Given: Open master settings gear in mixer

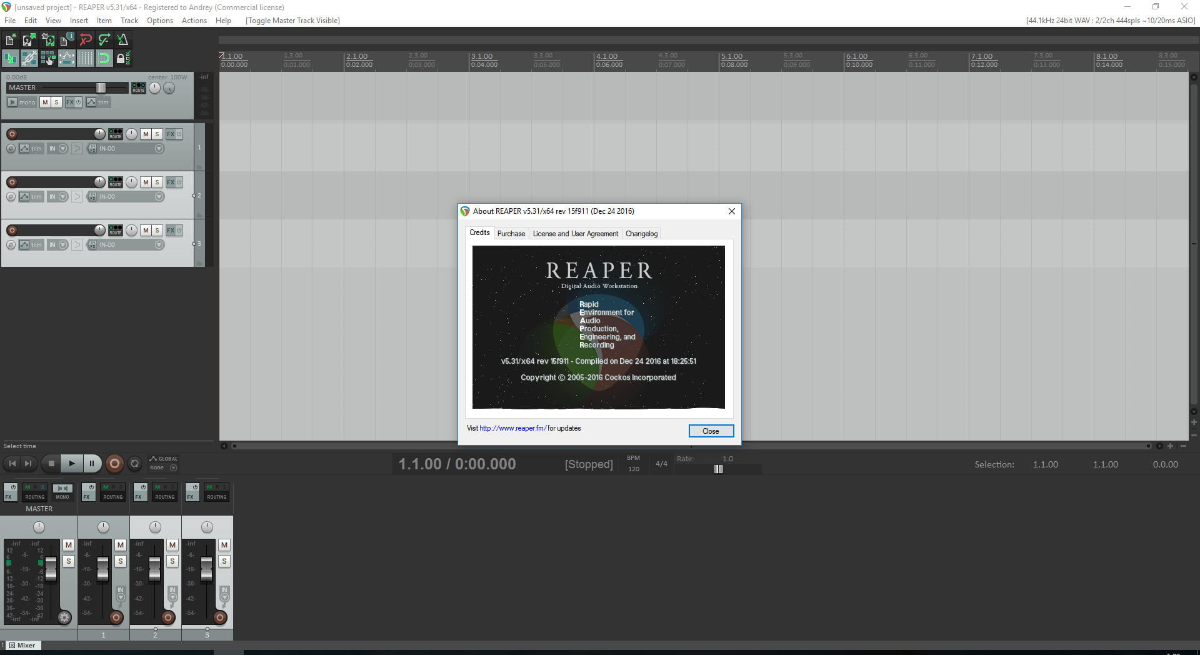Looking at the screenshot, I should click(64, 617).
